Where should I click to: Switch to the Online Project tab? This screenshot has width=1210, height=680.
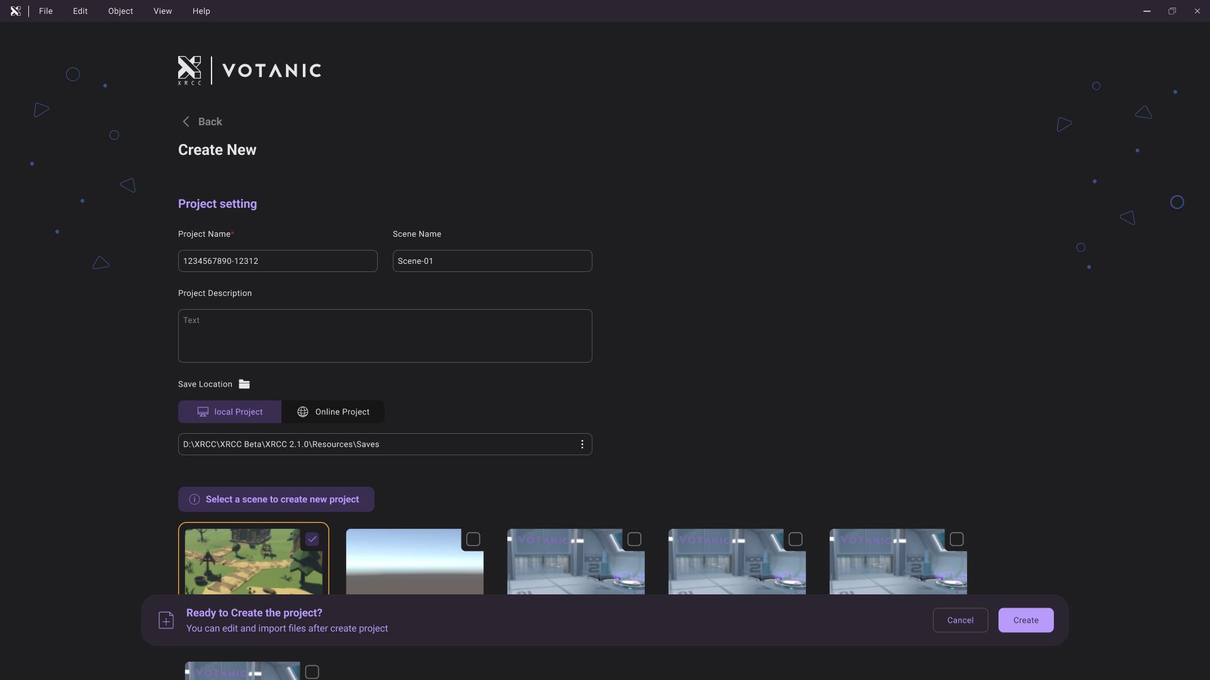[333, 412]
